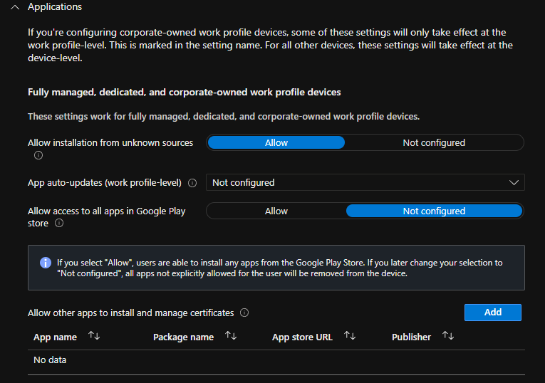Viewport: 545px width, 383px height.
Task: Click info icon for unknown sources setting
Action: pos(38,155)
